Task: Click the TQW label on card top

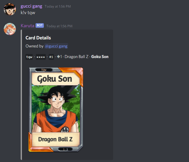Action: (x=44, y=70)
